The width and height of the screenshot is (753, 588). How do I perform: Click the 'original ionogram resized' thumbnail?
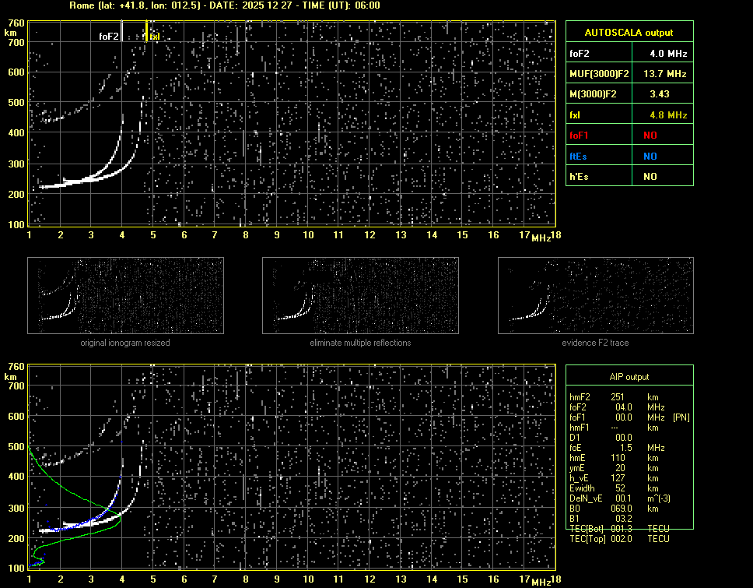pyautogui.click(x=125, y=295)
